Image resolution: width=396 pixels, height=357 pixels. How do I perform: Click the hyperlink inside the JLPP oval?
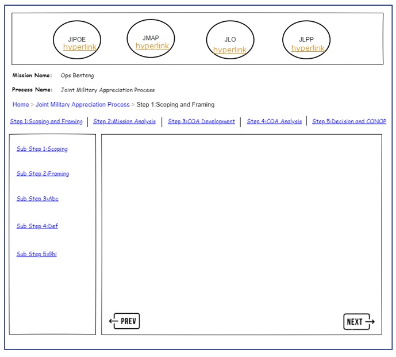tap(307, 48)
